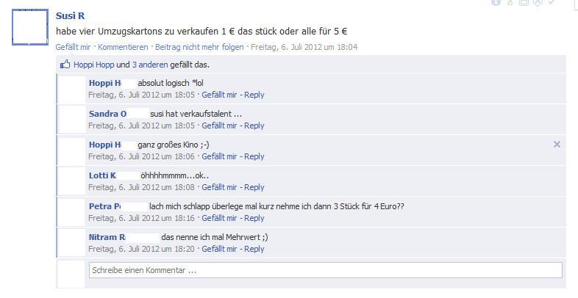This screenshot has width=578, height=298.
Task: Reply to Petra's "3 Stück für 4 Euro" comment
Action: 254,218
